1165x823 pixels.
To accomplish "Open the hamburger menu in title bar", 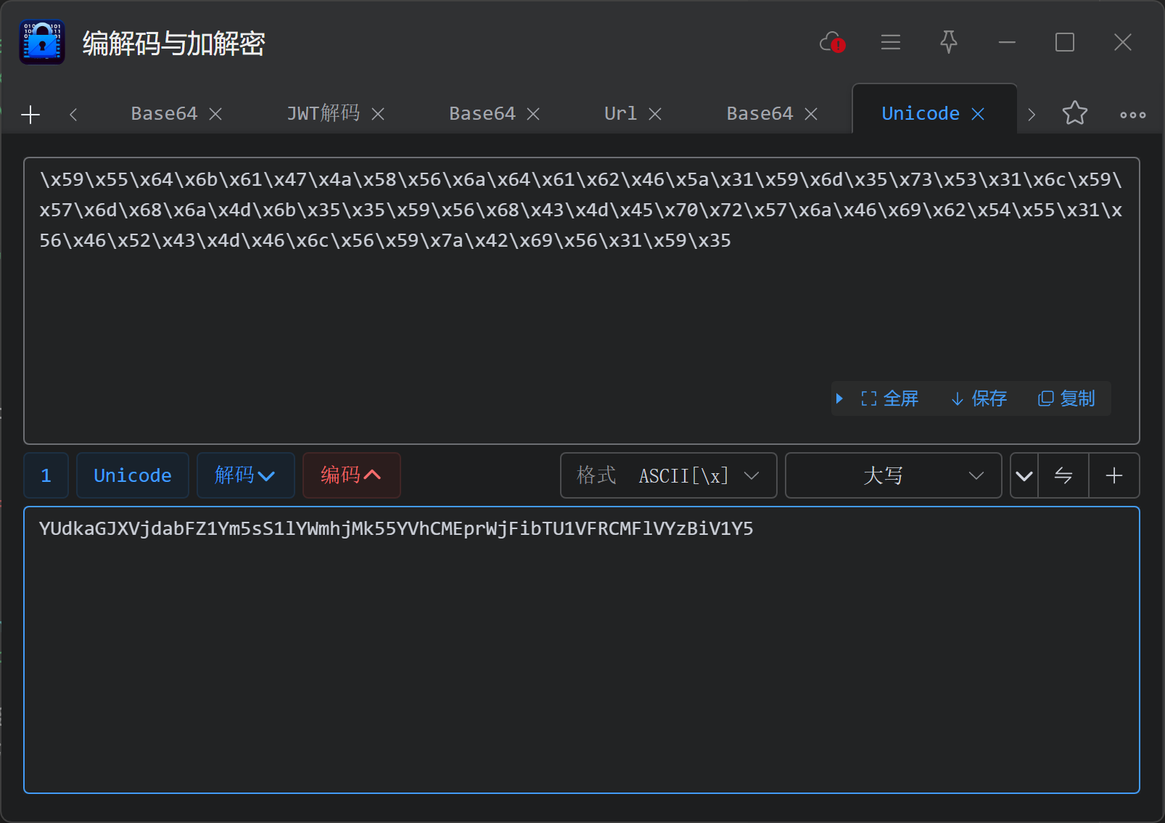I will click(890, 43).
